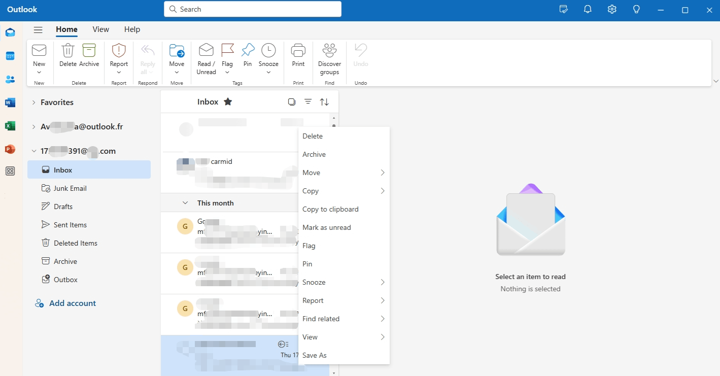This screenshot has width=720, height=376.
Task: Open the Move dropdown arrow in ribbon
Action: point(177,73)
